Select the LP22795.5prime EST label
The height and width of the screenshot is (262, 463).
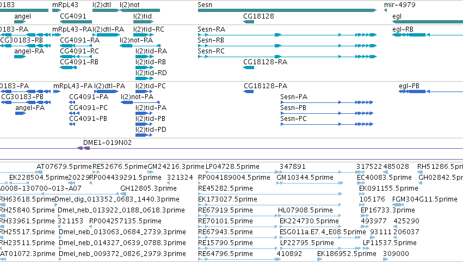click(307, 243)
